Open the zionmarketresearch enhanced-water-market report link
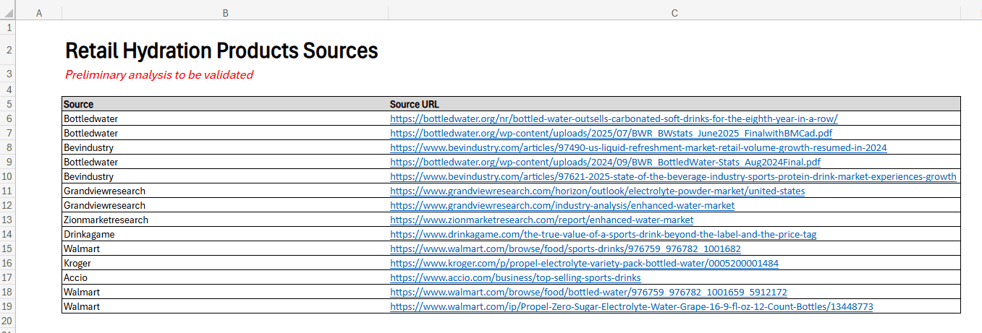Viewport: 982px width, 333px height. click(541, 220)
